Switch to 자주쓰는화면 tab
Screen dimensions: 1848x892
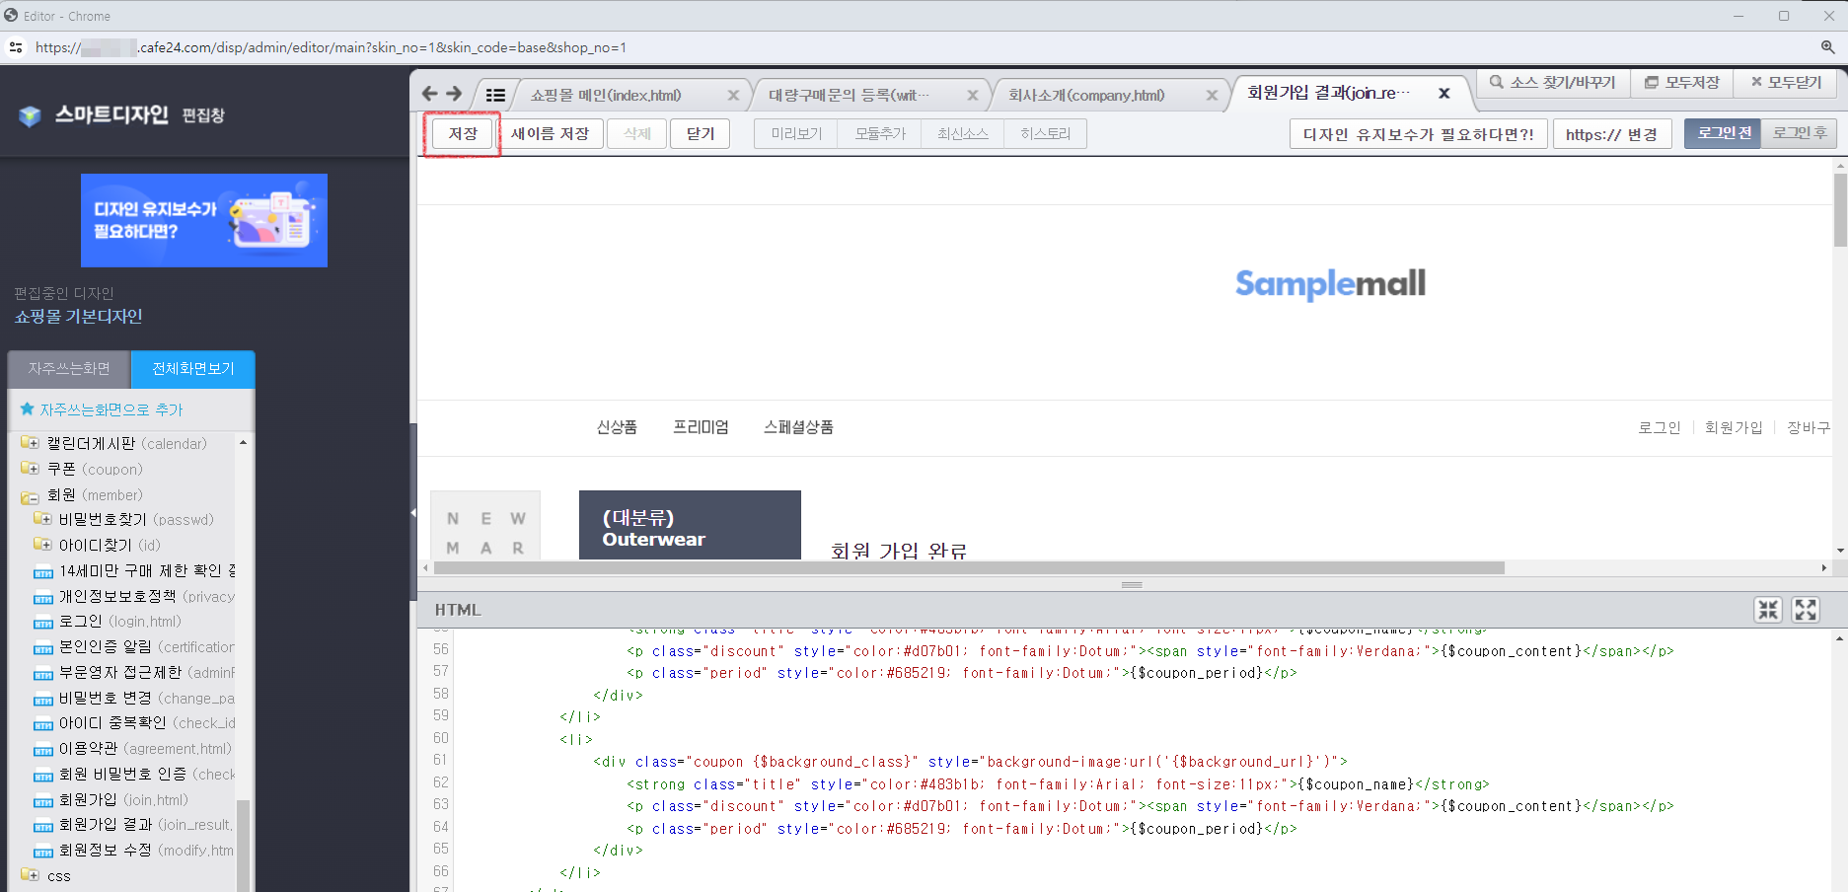pyautogui.click(x=69, y=369)
